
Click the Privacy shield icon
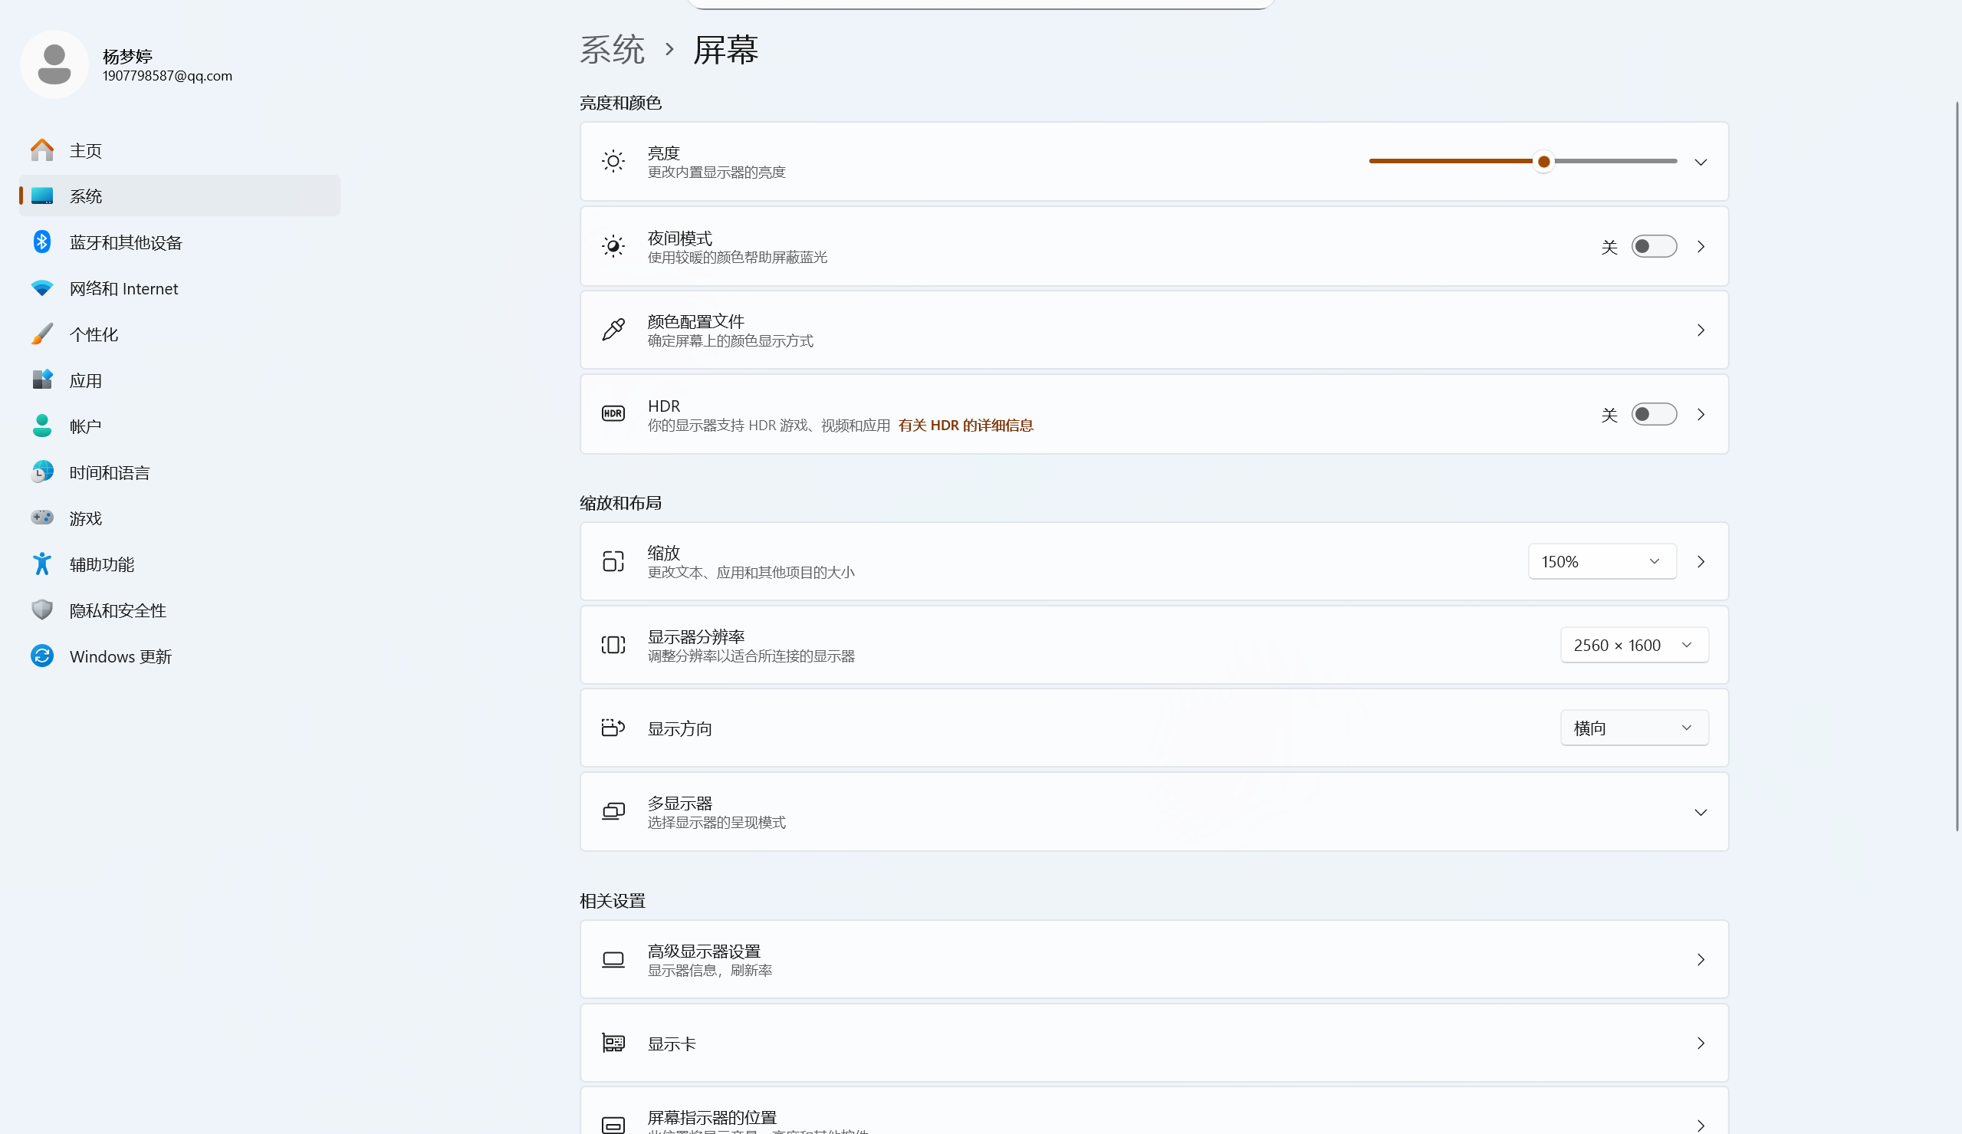42,610
